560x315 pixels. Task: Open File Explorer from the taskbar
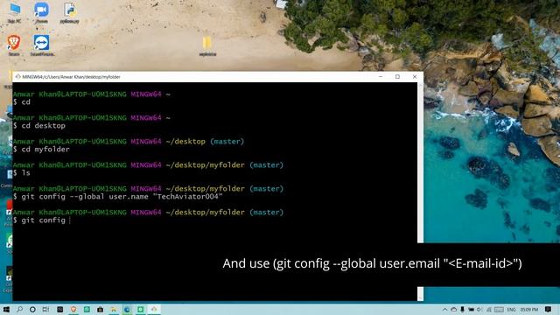[x=114, y=309]
